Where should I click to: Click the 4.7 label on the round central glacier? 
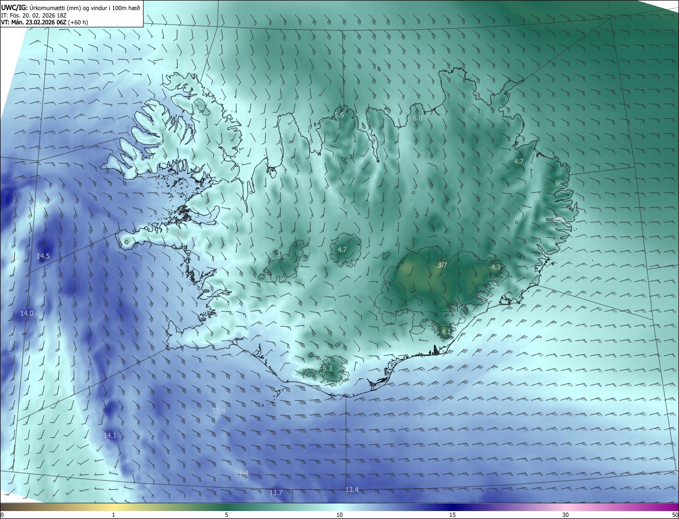pyautogui.click(x=342, y=249)
